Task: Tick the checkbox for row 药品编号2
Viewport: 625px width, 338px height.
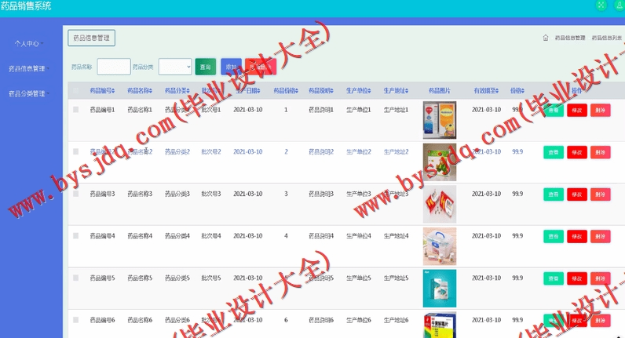Action: [75, 151]
